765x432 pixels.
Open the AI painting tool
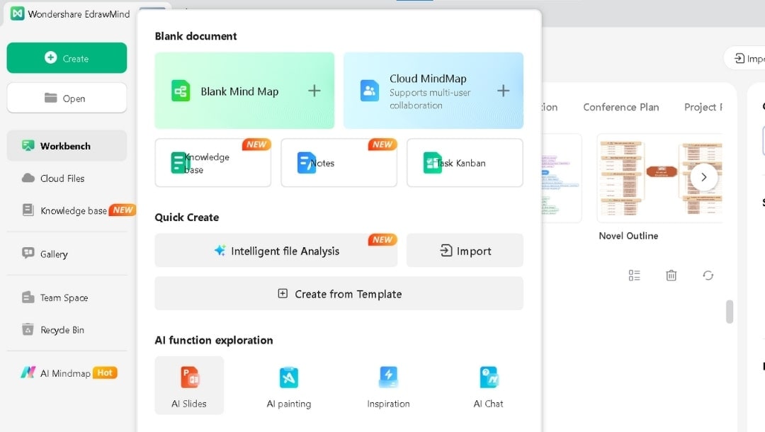click(x=289, y=385)
